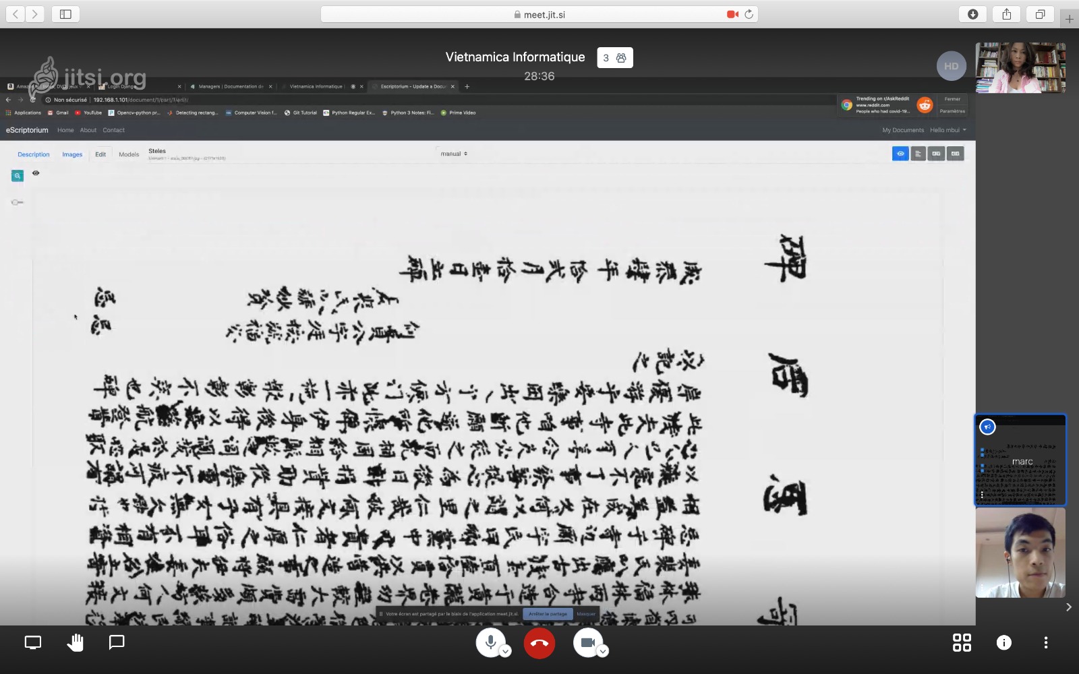
Task: Reload the meet.jit.si page
Action: click(x=749, y=14)
